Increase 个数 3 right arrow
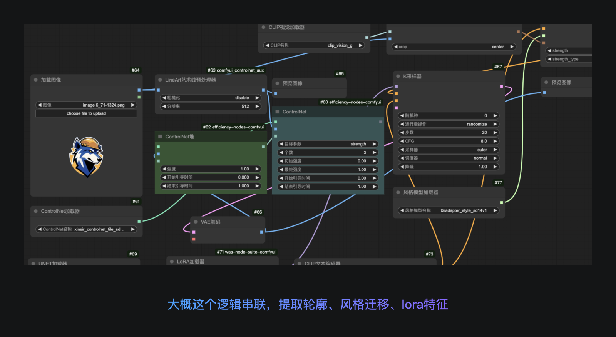The image size is (616, 337). (x=374, y=153)
